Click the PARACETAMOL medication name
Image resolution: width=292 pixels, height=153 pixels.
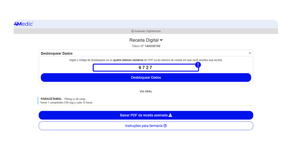click(51, 99)
